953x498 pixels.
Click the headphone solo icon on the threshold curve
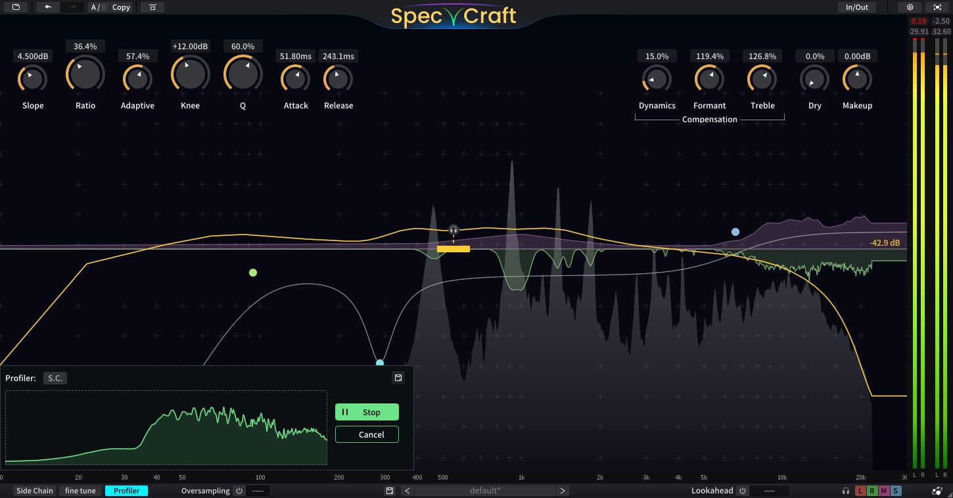[453, 230]
